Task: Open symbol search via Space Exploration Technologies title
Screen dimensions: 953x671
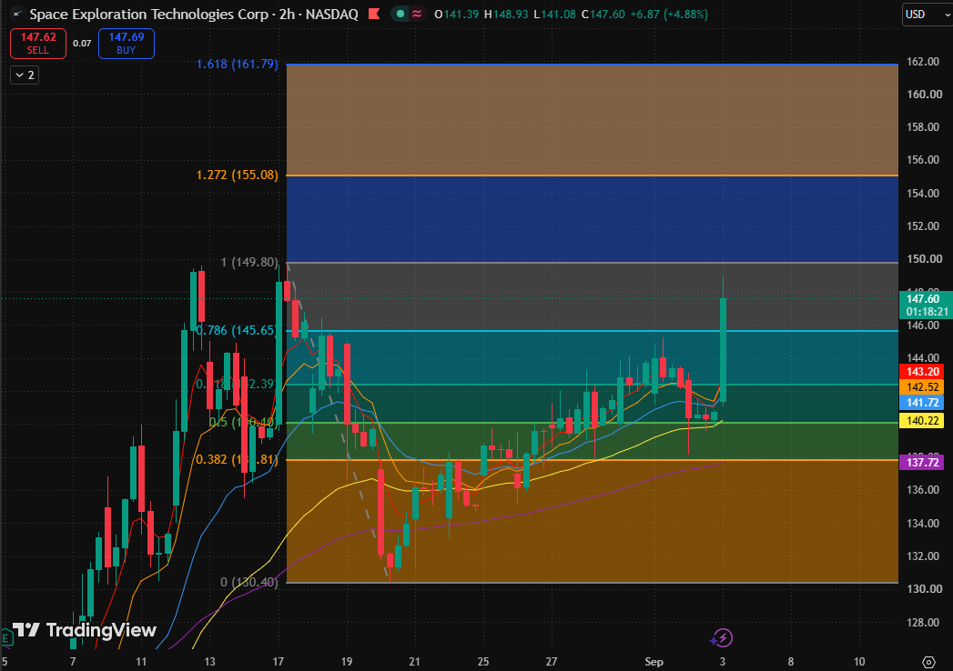Action: 193,14
